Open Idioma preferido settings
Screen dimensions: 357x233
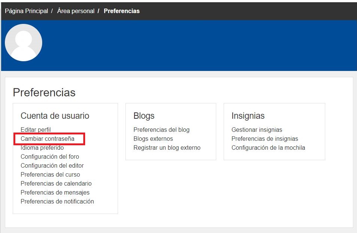coord(42,147)
